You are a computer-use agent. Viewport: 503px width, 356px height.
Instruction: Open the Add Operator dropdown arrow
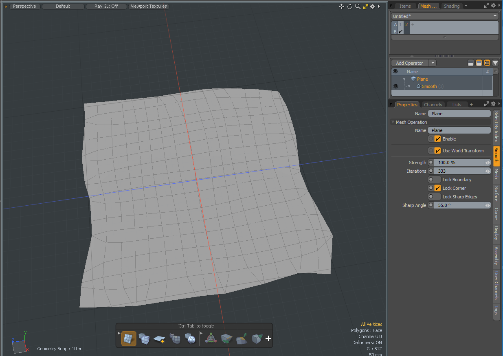tap(433, 63)
